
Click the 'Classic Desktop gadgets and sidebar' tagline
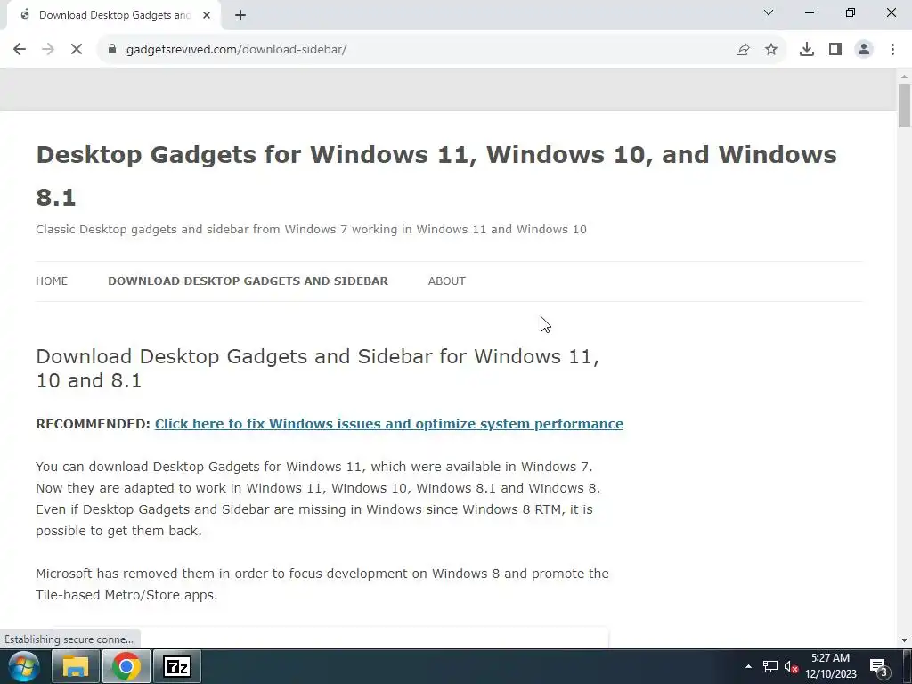311,229
